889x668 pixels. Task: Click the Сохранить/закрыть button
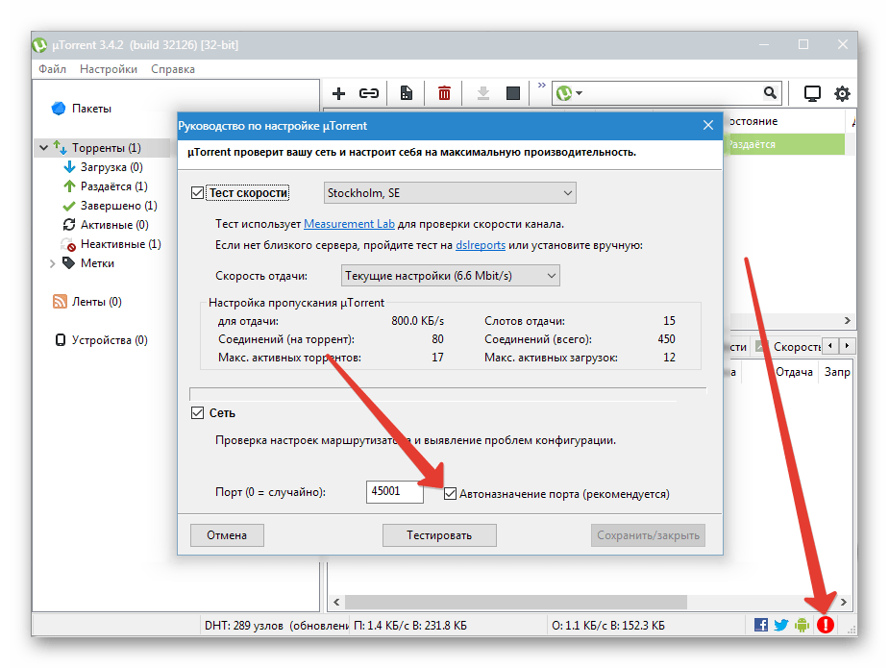click(x=648, y=535)
